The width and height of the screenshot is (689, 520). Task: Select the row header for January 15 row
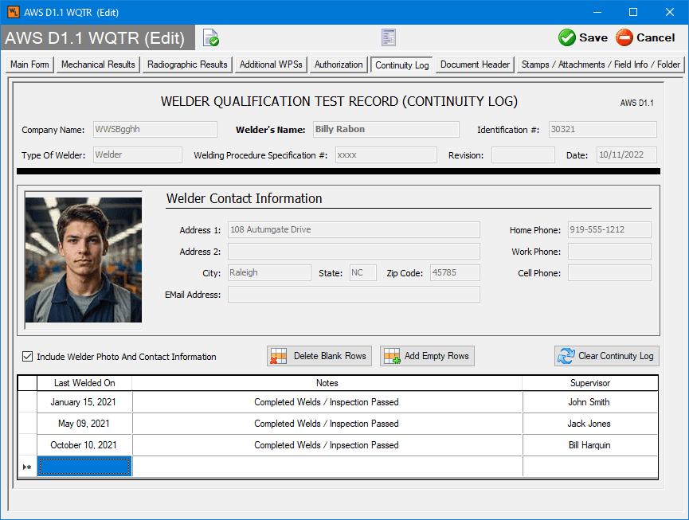pos(27,402)
